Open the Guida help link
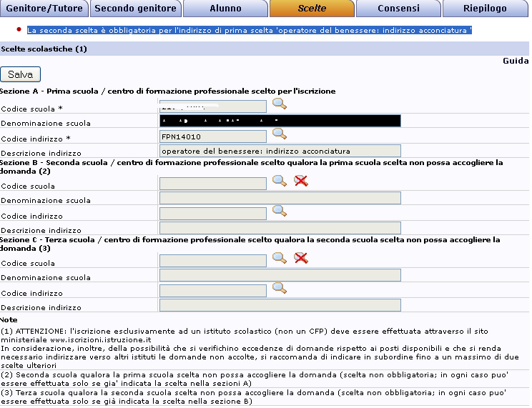Image resolution: width=532 pixels, height=408 pixels. click(515, 61)
